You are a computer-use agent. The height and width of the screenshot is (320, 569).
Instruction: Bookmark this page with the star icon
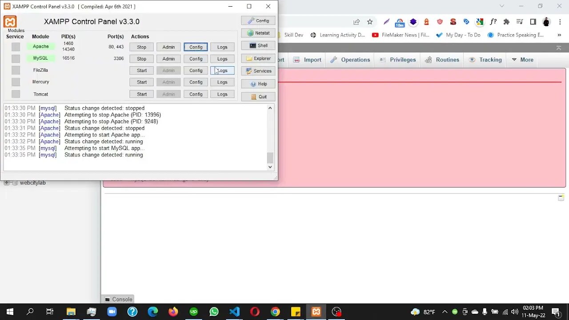tap(370, 22)
